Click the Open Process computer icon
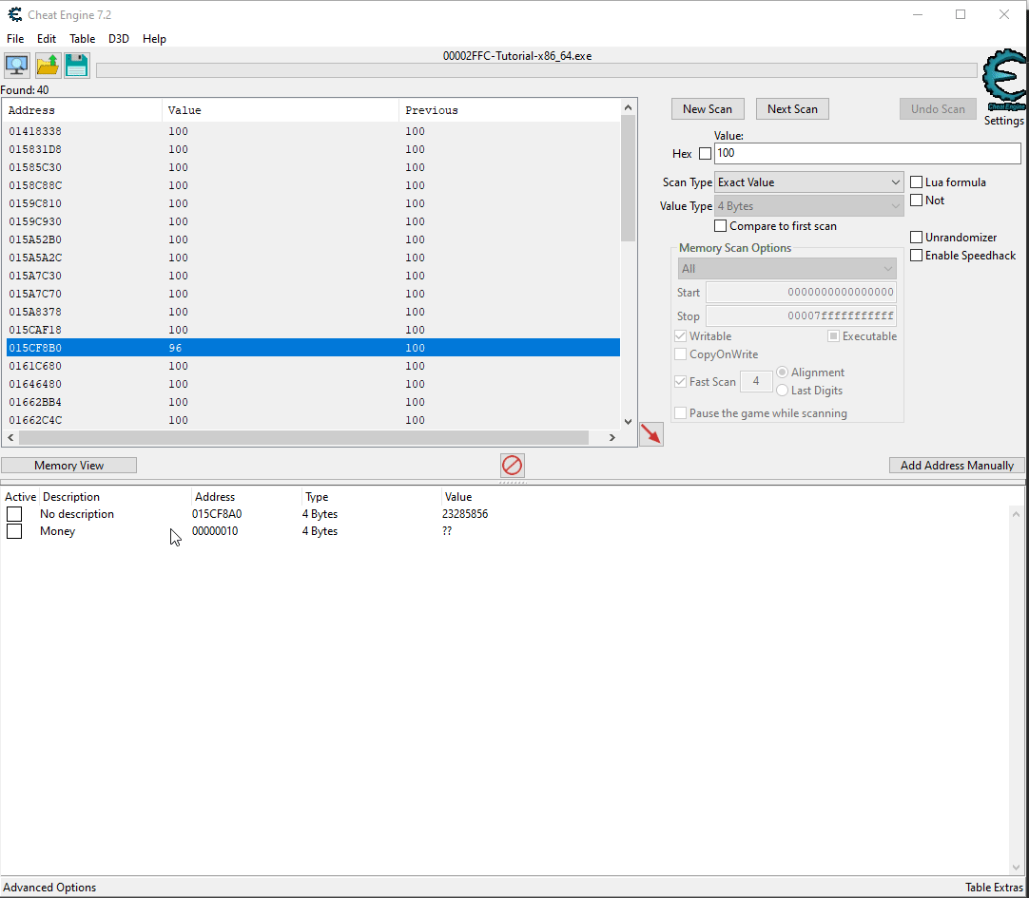1029x898 pixels. click(x=17, y=66)
